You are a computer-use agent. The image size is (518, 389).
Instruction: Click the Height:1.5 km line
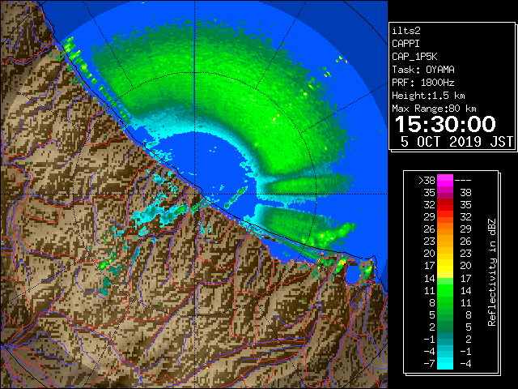[428, 96]
